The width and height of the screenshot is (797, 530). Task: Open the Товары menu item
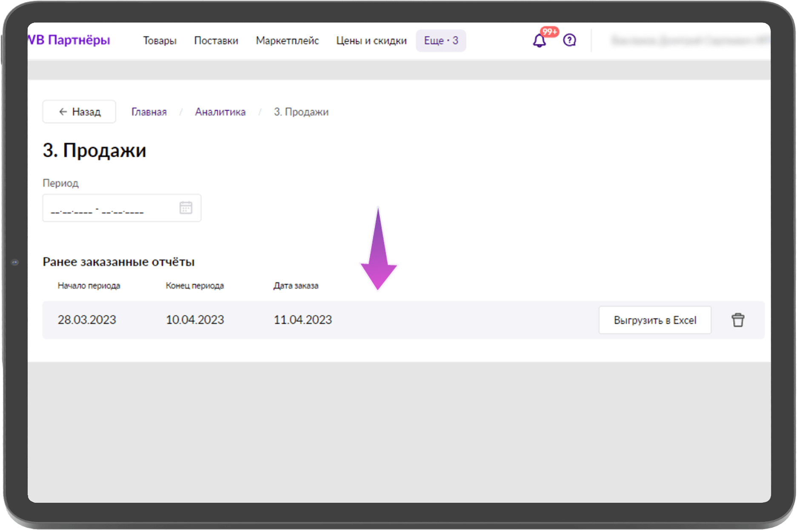pos(160,40)
